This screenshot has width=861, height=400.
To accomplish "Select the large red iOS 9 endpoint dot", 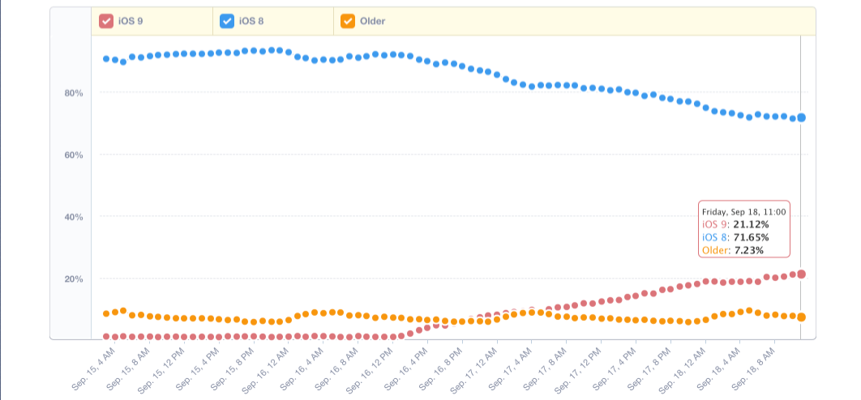I will (x=801, y=274).
